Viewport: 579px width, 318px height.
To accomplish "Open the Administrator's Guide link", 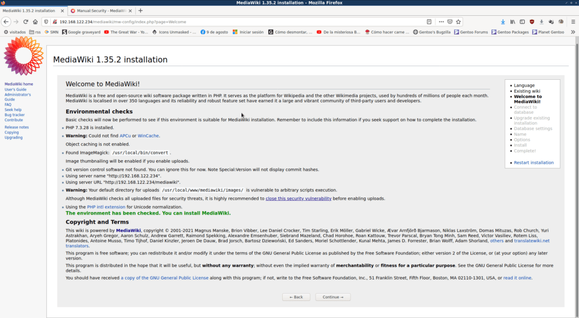I will (x=18, y=97).
